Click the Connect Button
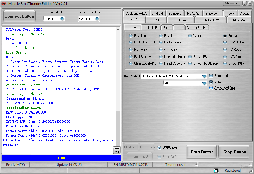 [x=19, y=16]
